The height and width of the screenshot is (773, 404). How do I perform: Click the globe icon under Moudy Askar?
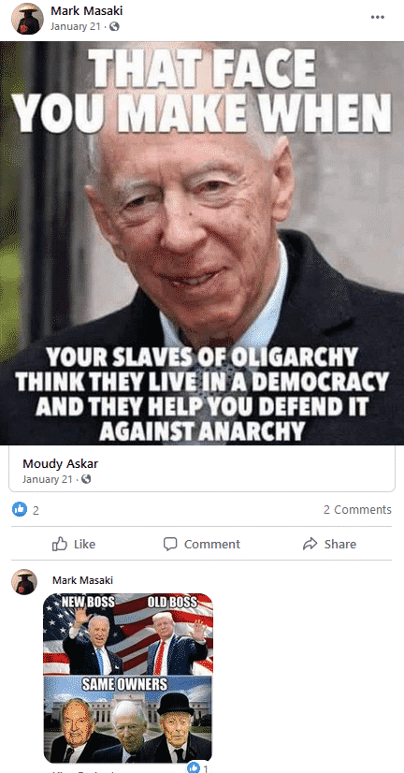click(86, 479)
